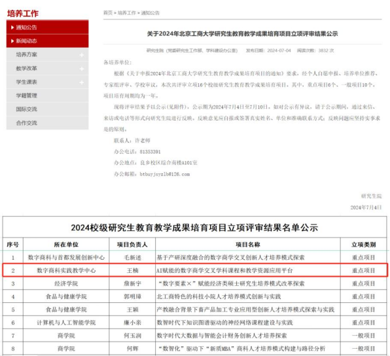Click the publish date 2024-07-04
The width and height of the screenshot is (390, 356).
(279, 50)
